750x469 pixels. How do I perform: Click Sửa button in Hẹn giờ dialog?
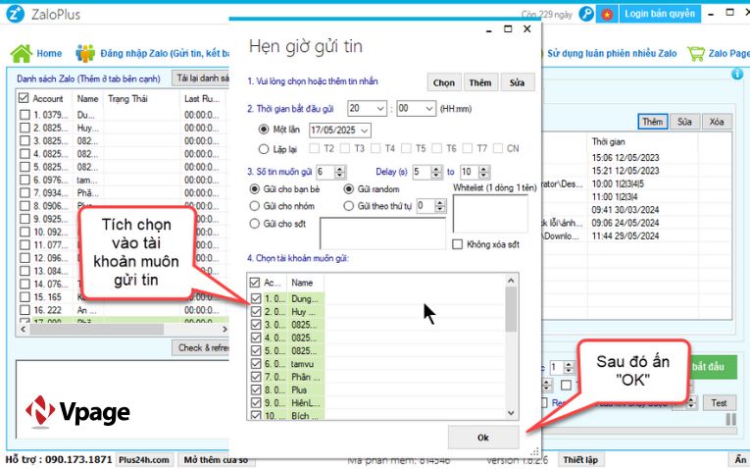click(x=517, y=82)
